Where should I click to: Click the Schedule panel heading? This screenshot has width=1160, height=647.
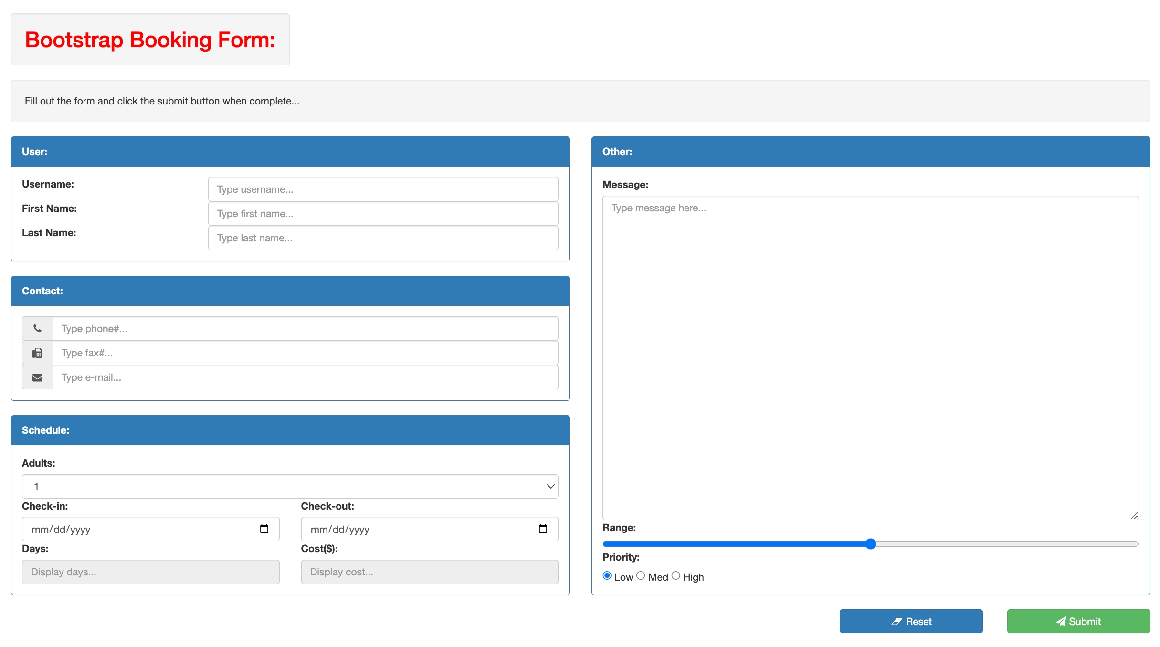click(290, 430)
